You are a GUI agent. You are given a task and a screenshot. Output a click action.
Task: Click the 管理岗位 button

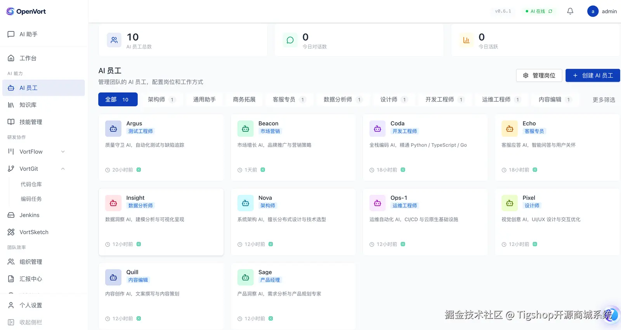click(x=539, y=75)
